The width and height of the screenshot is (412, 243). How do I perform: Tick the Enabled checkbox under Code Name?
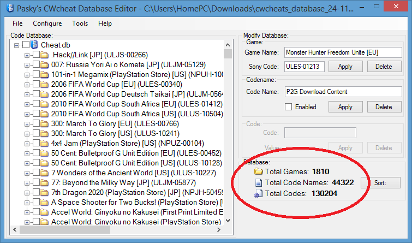288,107
